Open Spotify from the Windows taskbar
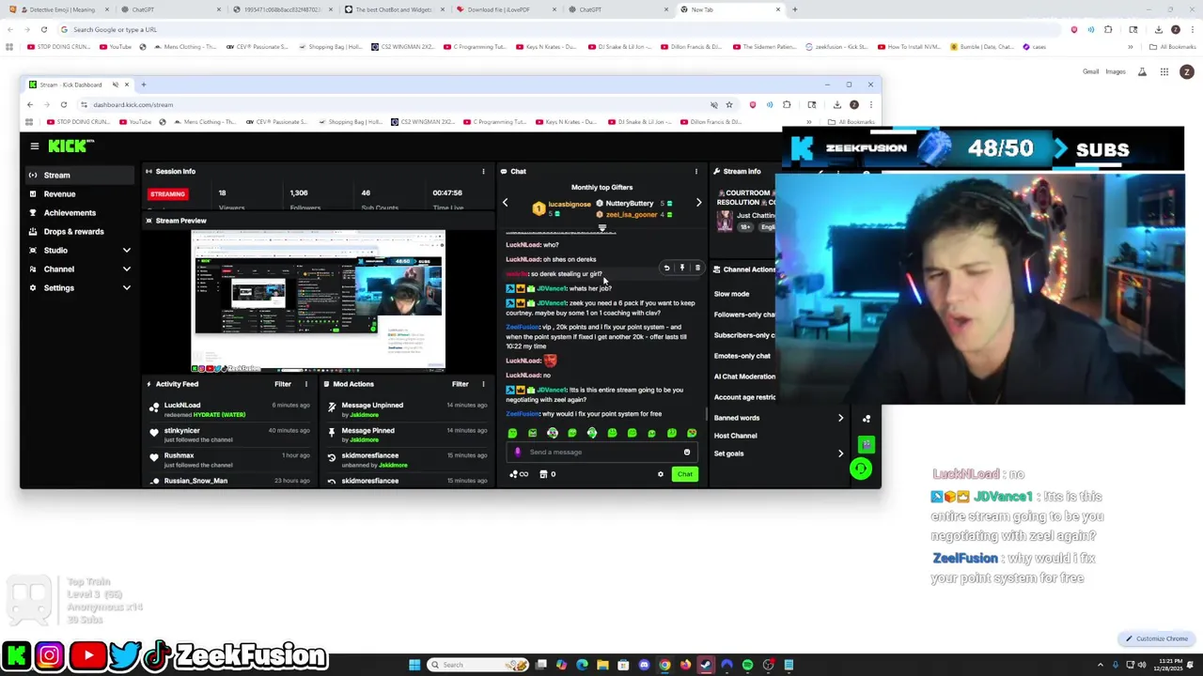The image size is (1203, 676). point(747,665)
